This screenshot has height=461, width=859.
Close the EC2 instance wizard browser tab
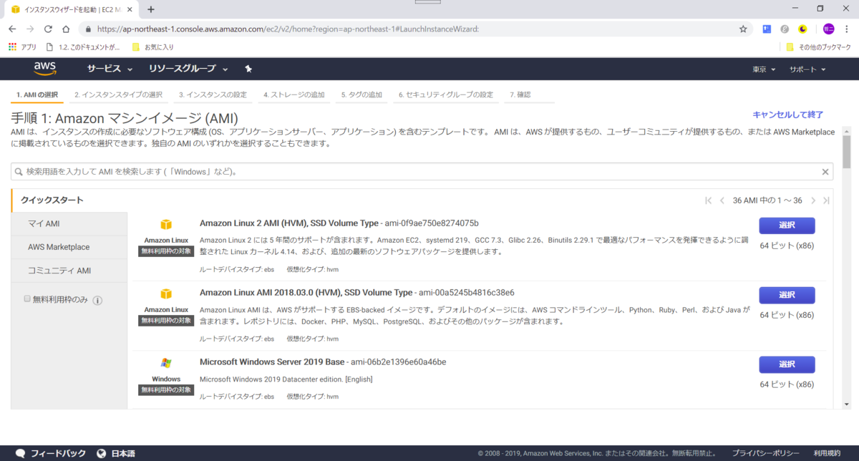click(x=131, y=9)
